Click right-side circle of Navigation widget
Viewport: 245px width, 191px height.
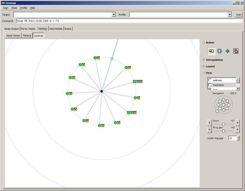229,105
